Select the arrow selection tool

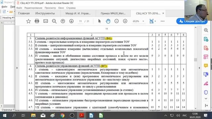point(99,21)
